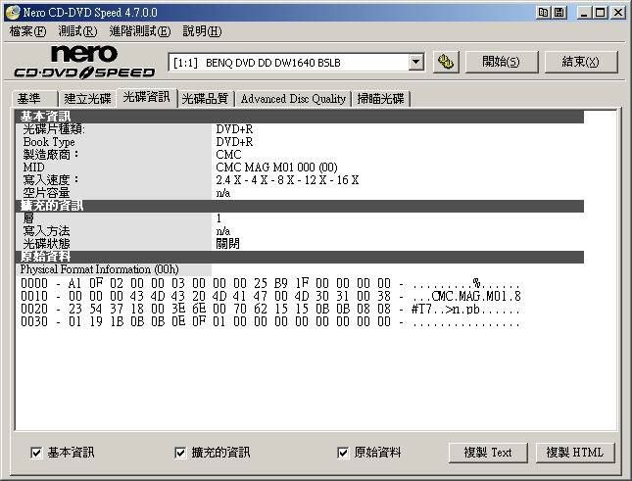Click the 原始資料 section header
The image size is (632, 481).
[300, 257]
